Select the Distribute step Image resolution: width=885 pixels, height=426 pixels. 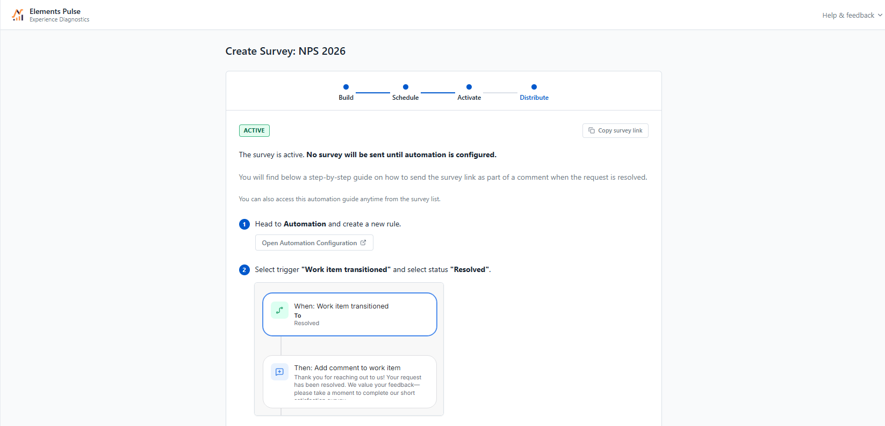click(534, 98)
